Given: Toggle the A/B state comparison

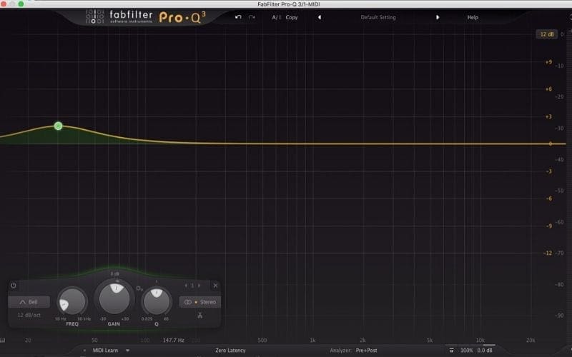Looking at the screenshot, I should point(276,17).
